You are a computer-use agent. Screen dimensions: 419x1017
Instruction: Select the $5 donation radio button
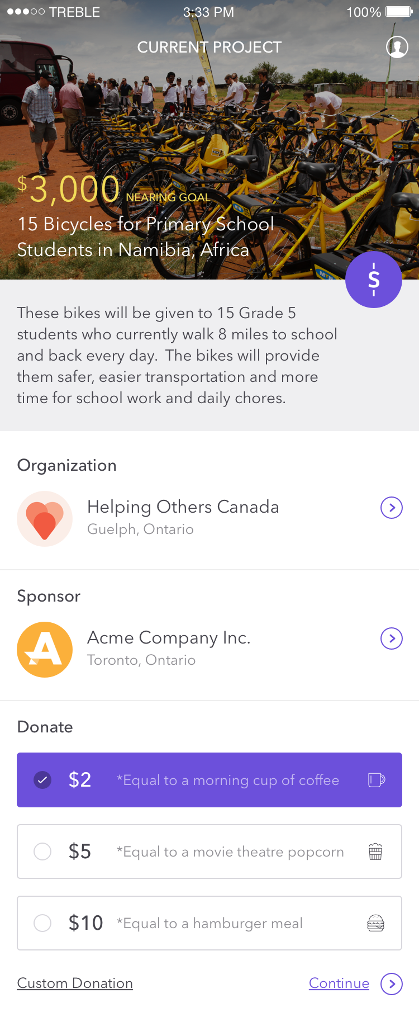point(42,852)
